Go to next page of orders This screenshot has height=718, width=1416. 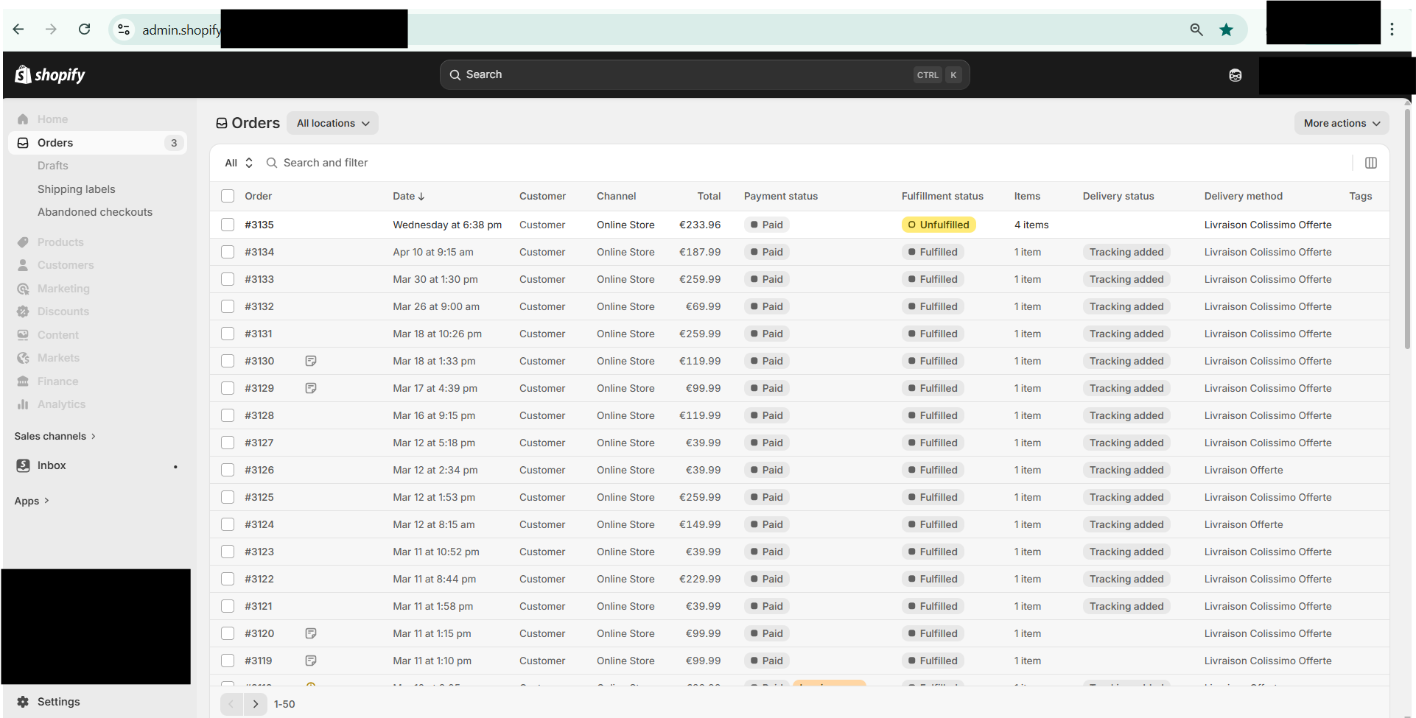coord(256,704)
